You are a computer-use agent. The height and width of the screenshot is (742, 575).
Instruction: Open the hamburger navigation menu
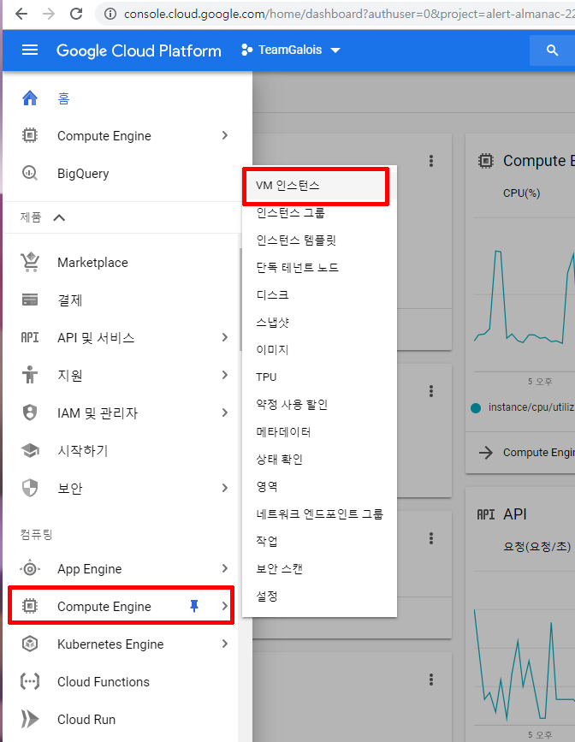pos(30,50)
